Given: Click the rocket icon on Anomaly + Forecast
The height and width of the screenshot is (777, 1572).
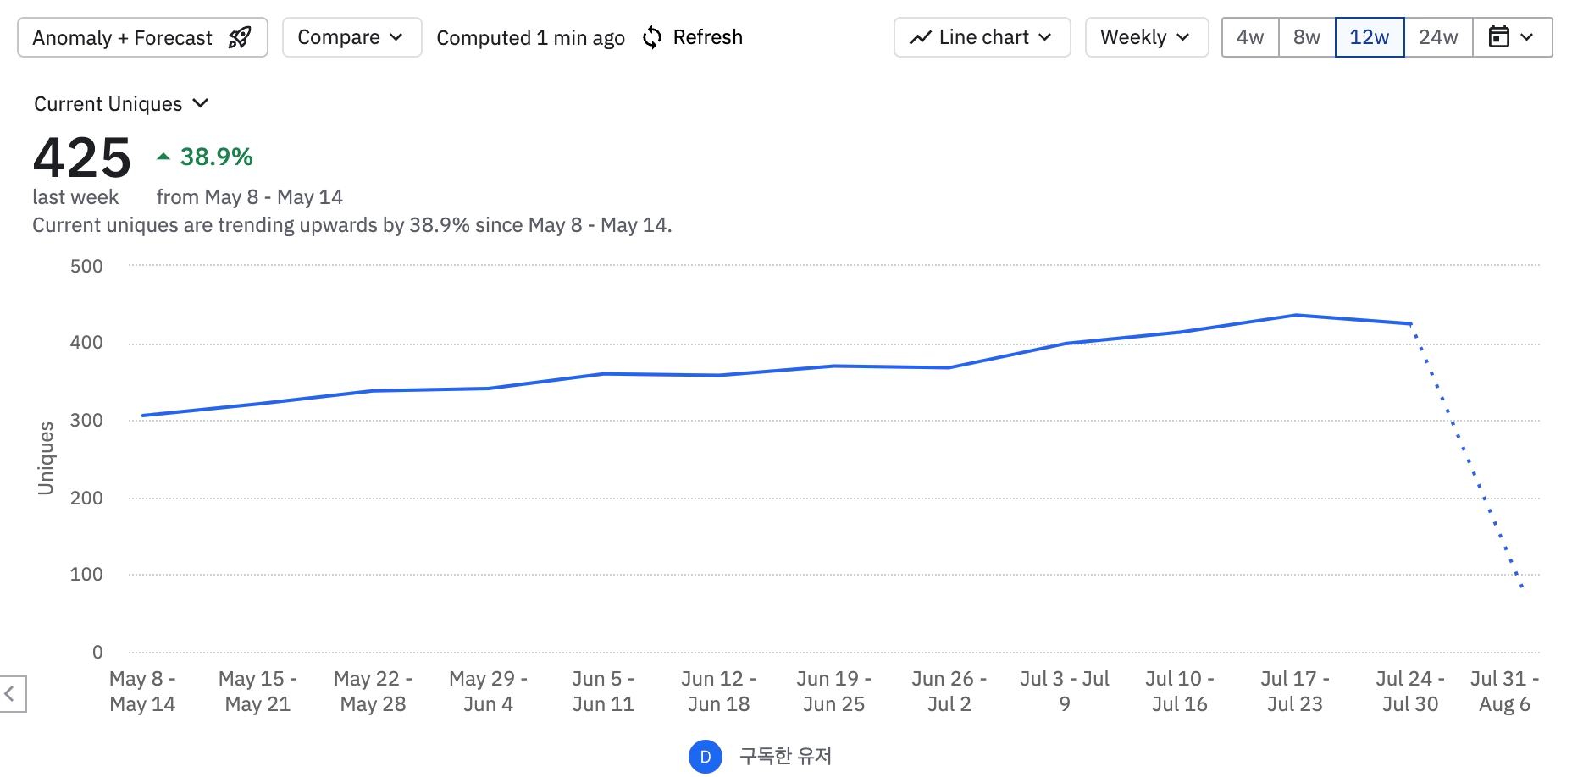Looking at the screenshot, I should [240, 37].
